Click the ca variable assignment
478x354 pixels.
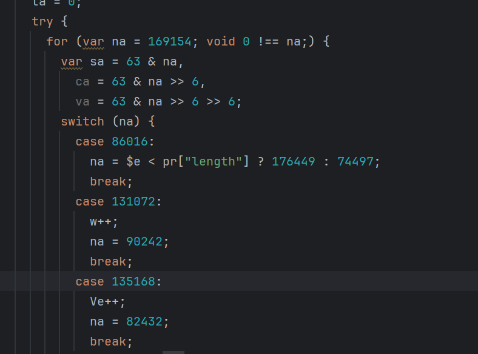click(x=82, y=82)
